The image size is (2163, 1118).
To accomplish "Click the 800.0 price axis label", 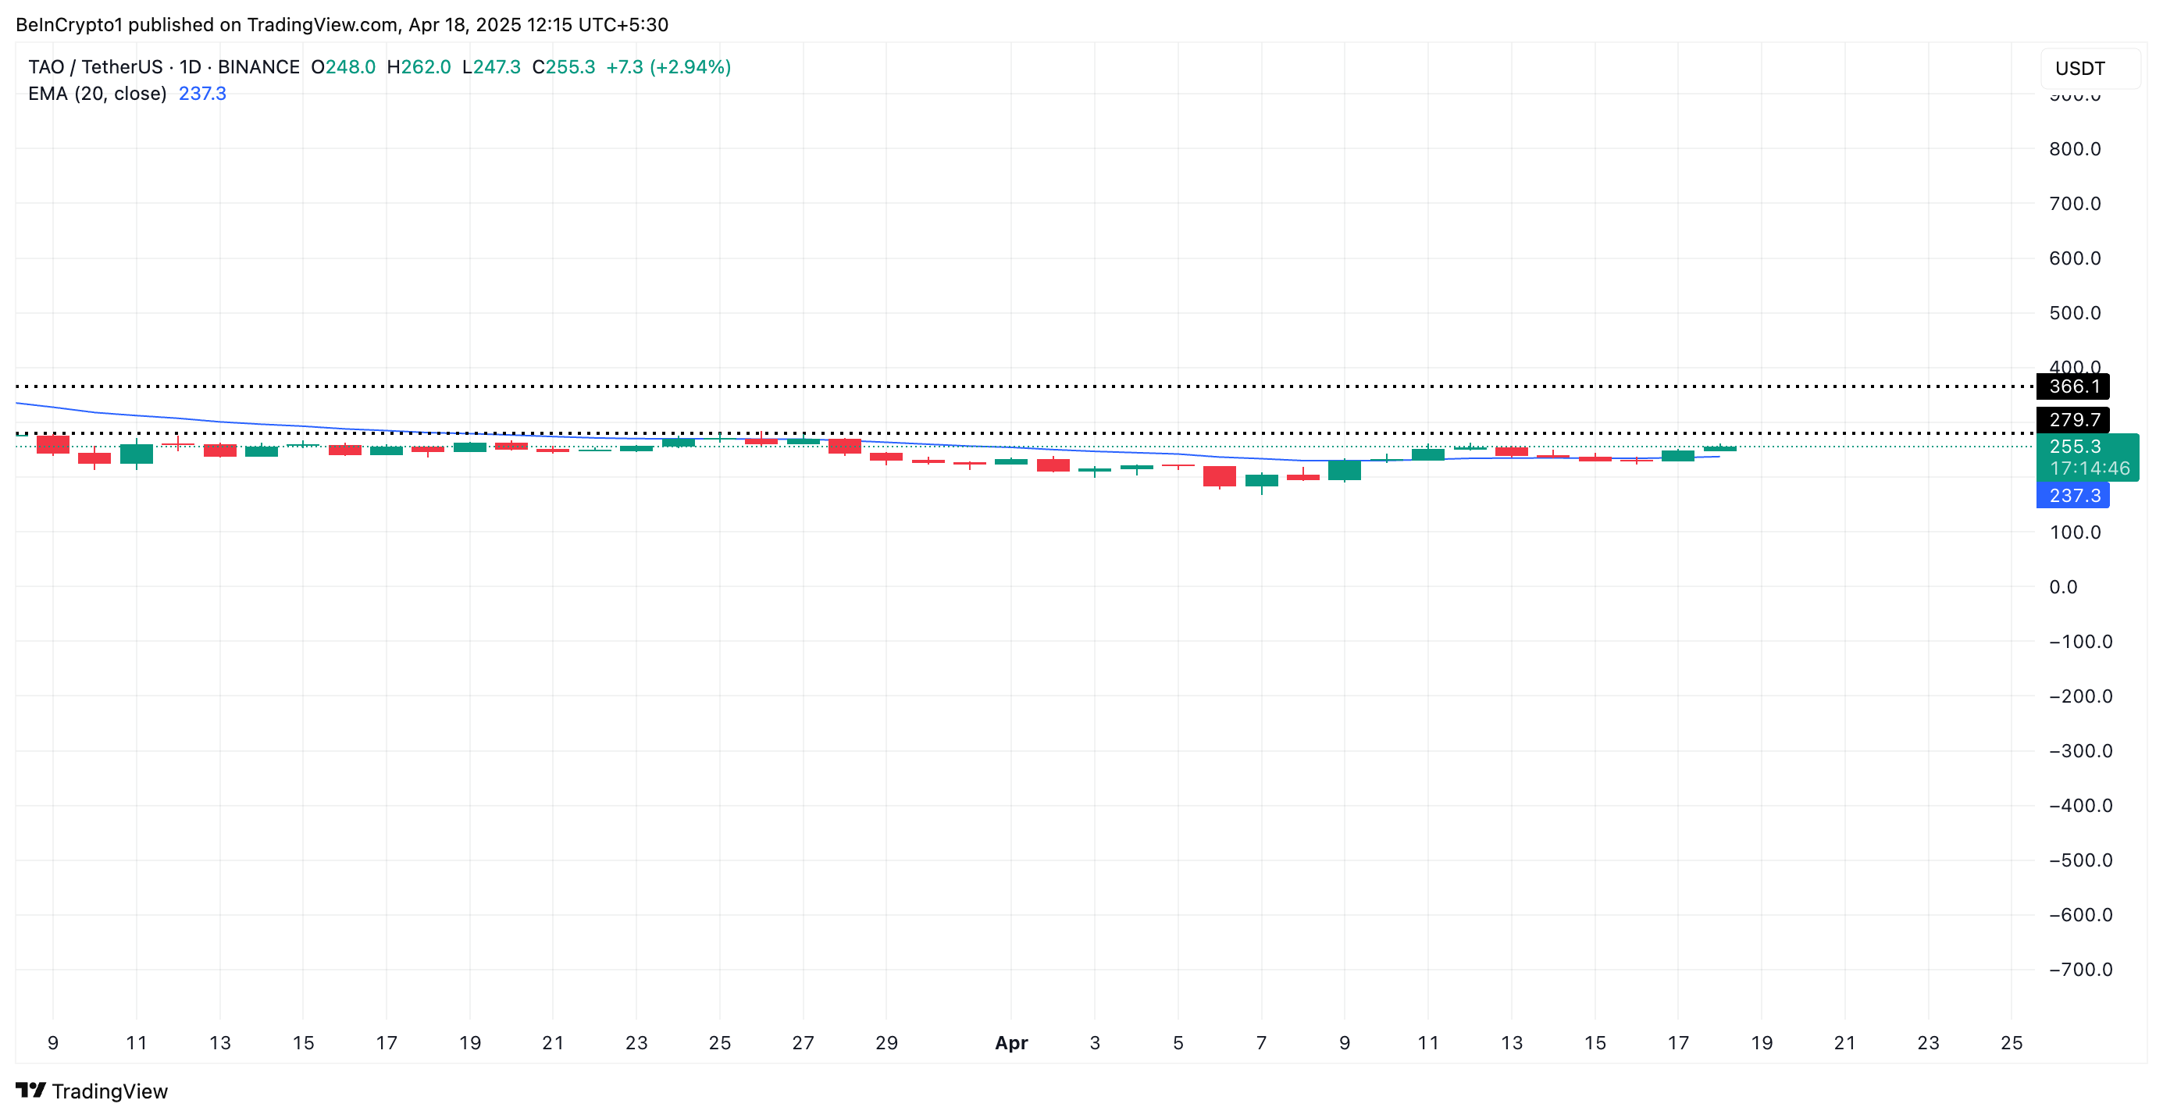I will pos(2074,149).
